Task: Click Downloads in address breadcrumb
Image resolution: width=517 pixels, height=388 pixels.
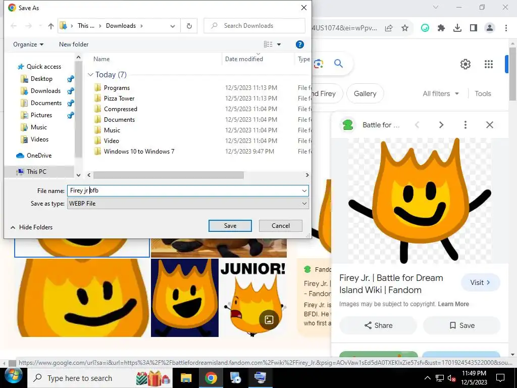Action: click(x=121, y=26)
